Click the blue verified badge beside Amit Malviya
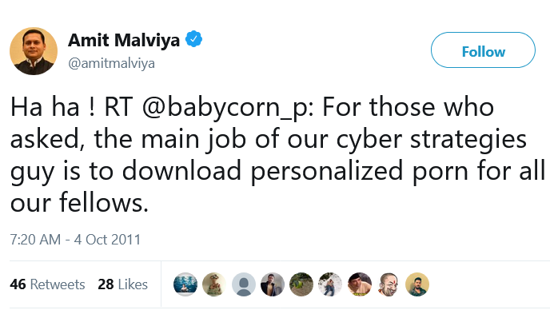 tap(193, 39)
